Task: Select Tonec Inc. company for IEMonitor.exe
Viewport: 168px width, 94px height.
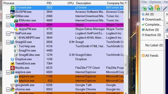Action: [x=113, y=20]
